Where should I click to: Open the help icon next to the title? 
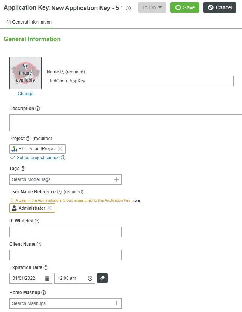128,7
